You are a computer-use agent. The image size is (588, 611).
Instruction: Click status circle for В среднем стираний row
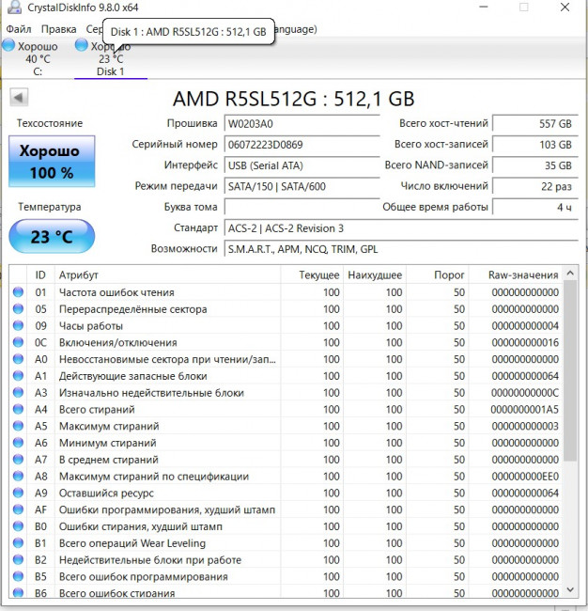coord(18,460)
